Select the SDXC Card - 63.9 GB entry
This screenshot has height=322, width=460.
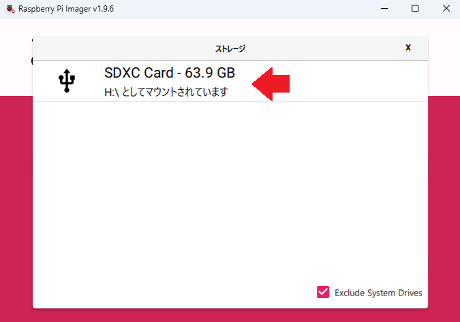(x=169, y=74)
